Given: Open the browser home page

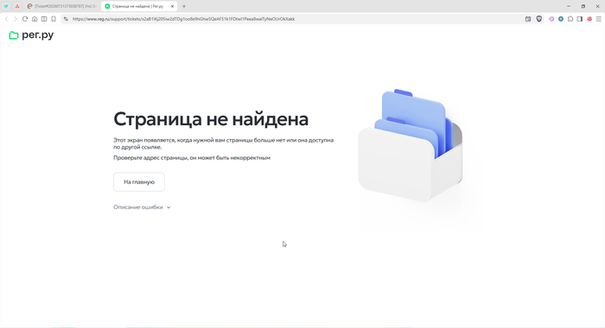Looking at the screenshot, I should click(35, 19).
